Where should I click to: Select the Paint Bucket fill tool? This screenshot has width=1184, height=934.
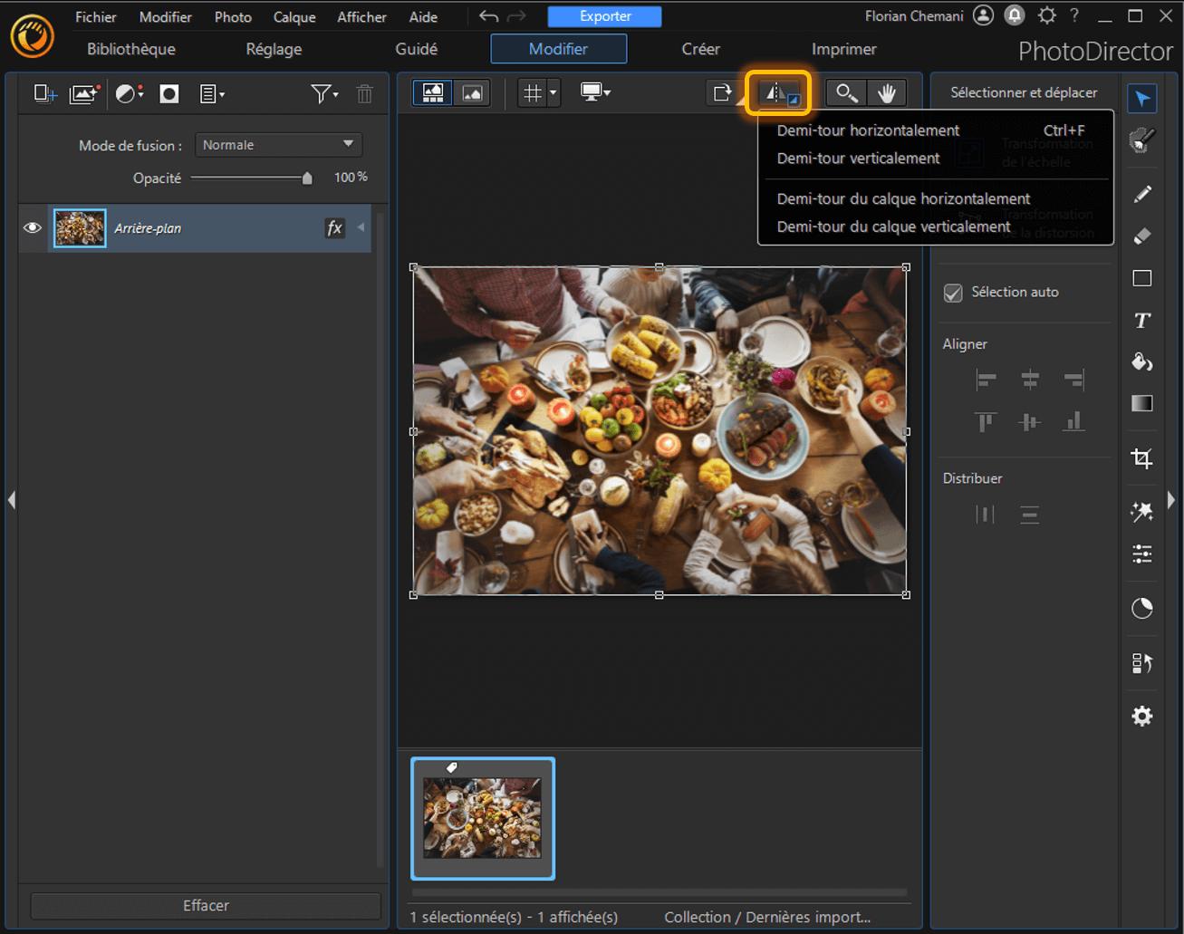(1141, 361)
